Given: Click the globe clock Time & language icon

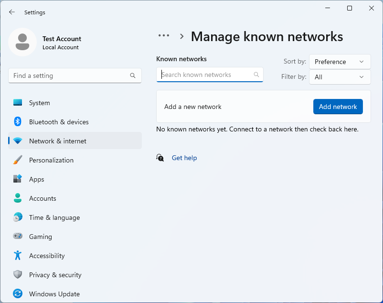Looking at the screenshot, I should (18, 217).
